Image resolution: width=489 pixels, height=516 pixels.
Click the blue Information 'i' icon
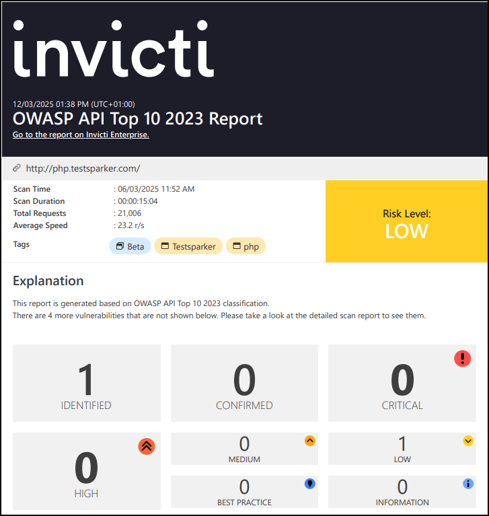(x=468, y=484)
